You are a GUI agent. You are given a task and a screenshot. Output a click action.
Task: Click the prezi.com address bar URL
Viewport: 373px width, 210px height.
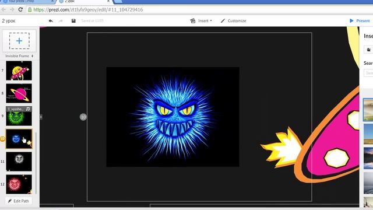click(88, 10)
